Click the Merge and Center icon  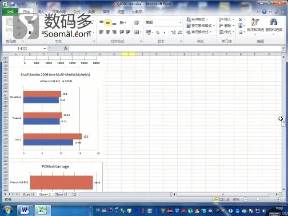click(137, 32)
